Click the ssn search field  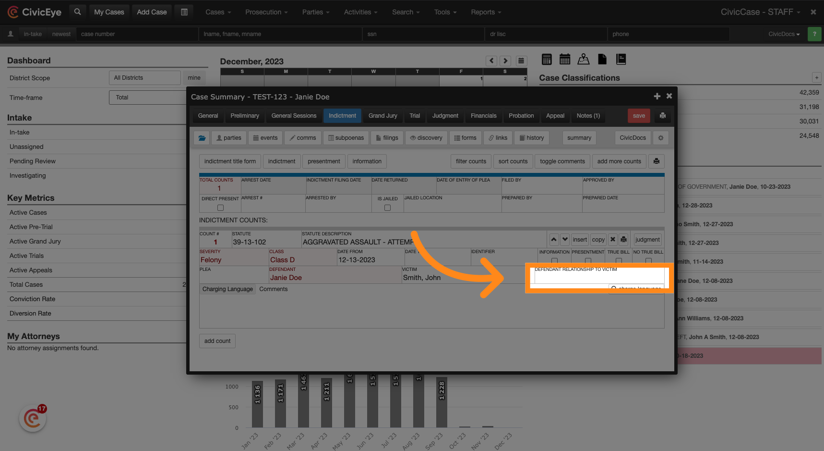point(423,34)
